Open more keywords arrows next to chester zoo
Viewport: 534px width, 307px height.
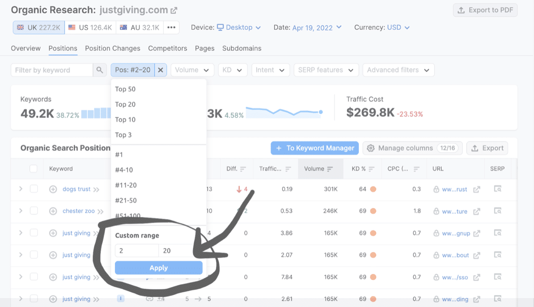coord(100,211)
